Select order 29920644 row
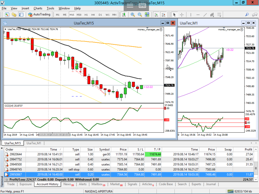259x194 pixels. pyautogui.click(x=129, y=154)
